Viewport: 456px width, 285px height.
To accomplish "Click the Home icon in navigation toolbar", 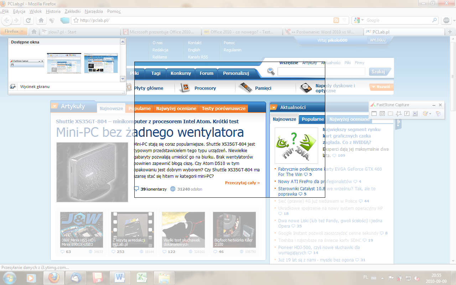I will coord(41,20).
